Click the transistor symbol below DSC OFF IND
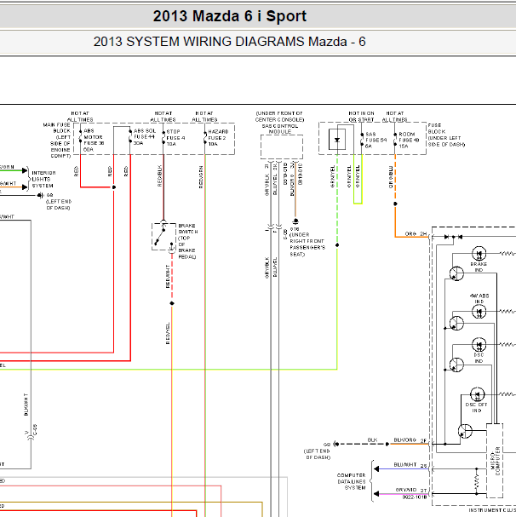The image size is (516, 517). [x=465, y=431]
